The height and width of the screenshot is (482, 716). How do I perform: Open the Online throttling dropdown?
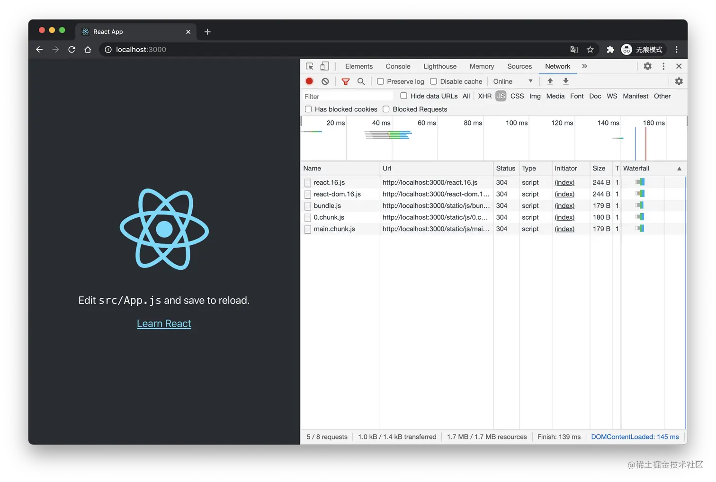[x=513, y=81]
